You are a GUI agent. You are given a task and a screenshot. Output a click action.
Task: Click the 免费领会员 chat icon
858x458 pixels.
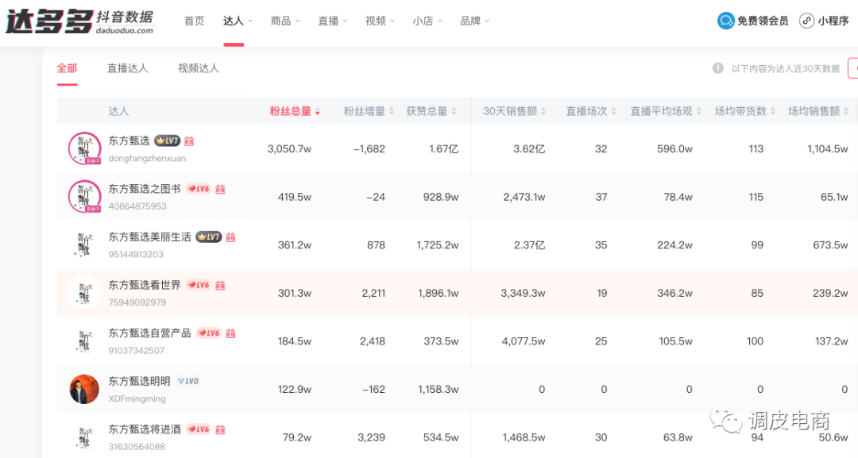[725, 21]
